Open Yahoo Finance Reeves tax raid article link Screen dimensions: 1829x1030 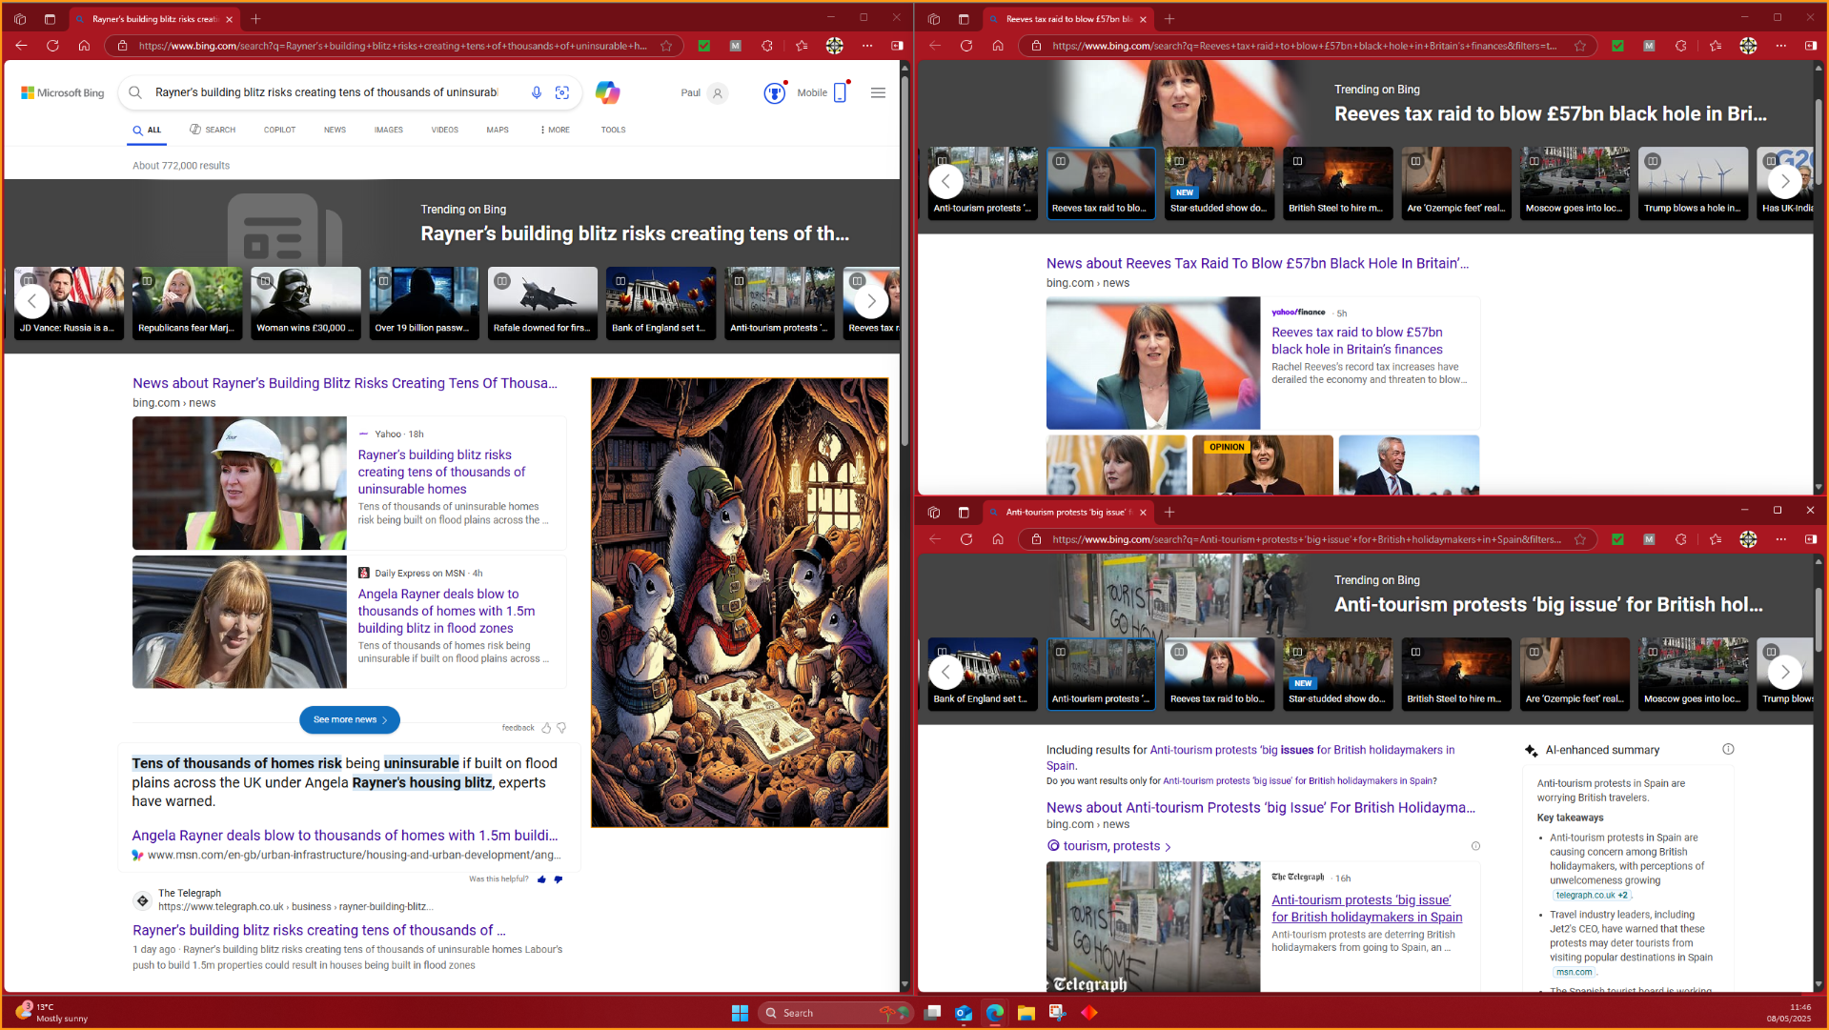tap(1356, 341)
